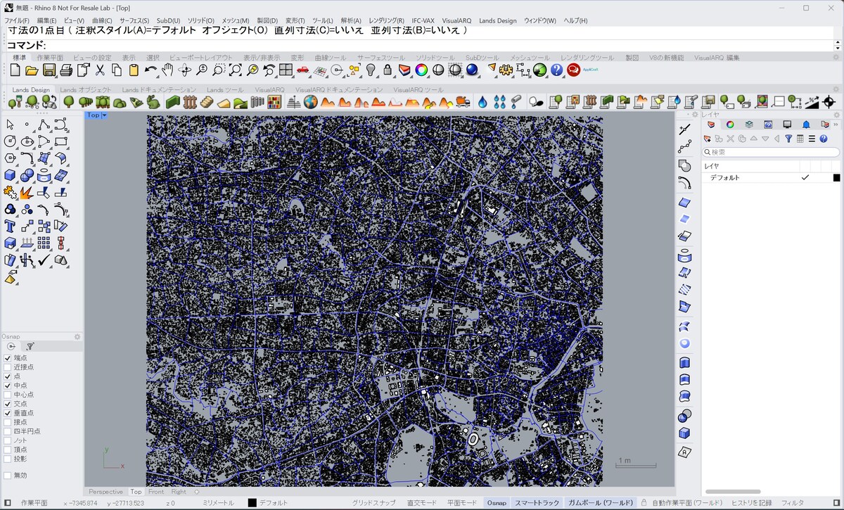Open the Lands toolbar gear options menu
The image size is (844, 510).
coord(836,90)
